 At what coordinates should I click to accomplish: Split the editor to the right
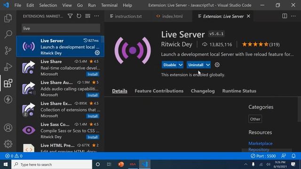point(285,16)
